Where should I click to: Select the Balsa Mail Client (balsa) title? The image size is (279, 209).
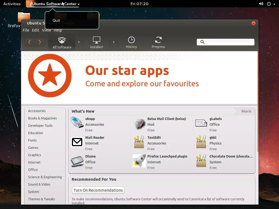pyautogui.click(x=166, y=119)
